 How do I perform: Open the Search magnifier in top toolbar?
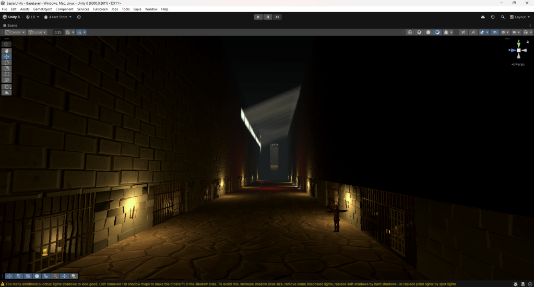pos(503,17)
